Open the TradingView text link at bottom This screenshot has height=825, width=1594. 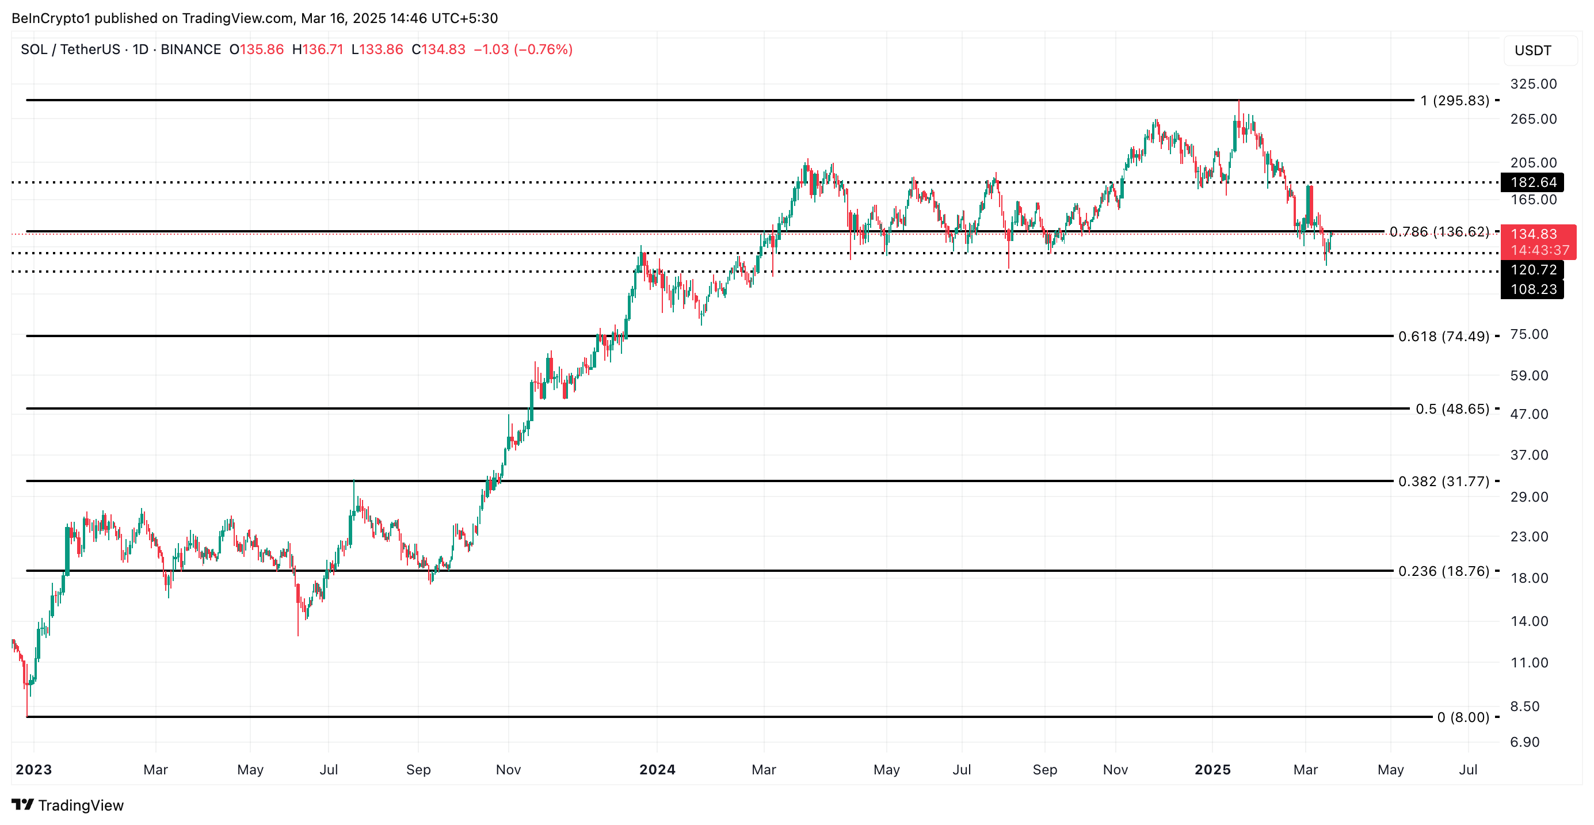[x=81, y=805]
